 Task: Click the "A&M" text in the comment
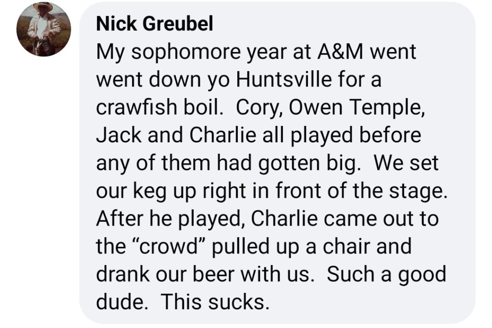tap(340, 51)
